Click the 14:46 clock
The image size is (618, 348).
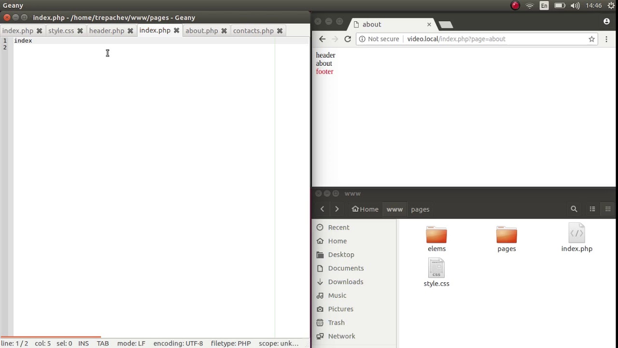[593, 6]
